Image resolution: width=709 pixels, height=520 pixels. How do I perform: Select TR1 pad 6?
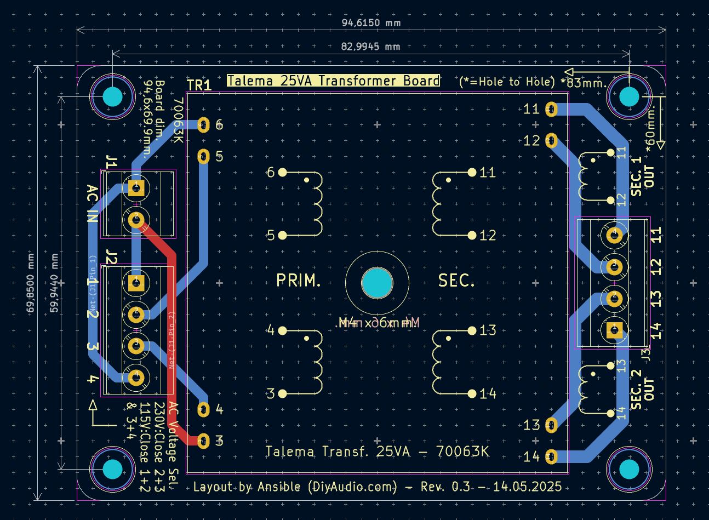[203, 125]
